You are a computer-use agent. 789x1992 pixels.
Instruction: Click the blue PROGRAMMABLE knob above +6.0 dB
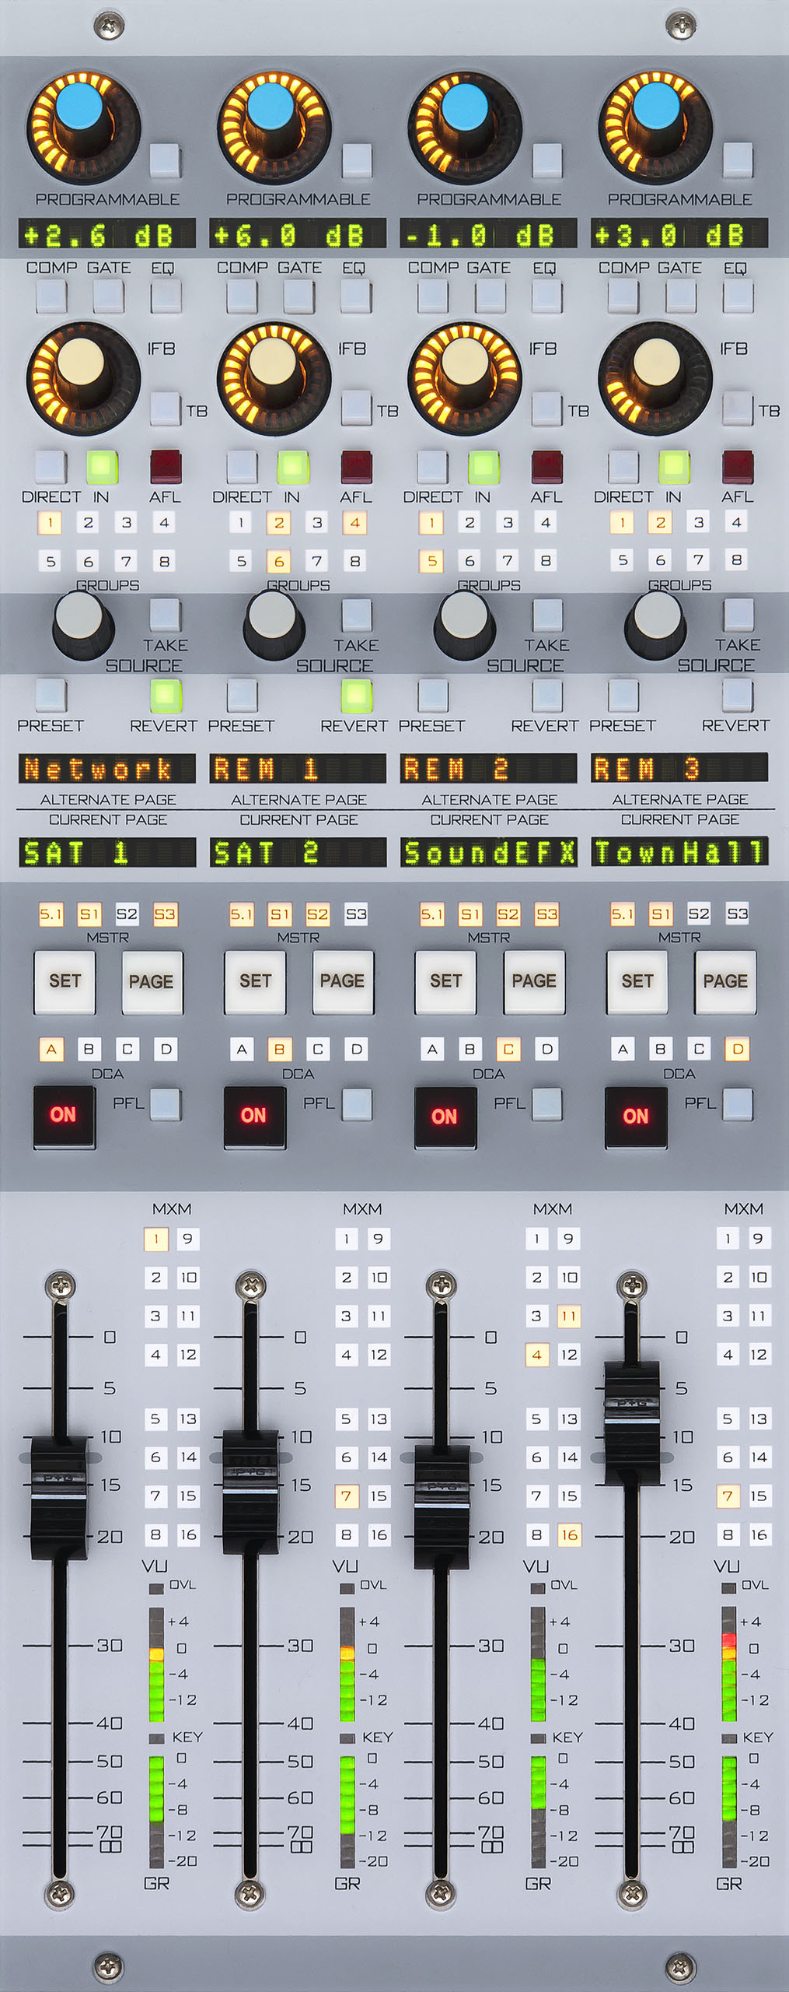271,107
